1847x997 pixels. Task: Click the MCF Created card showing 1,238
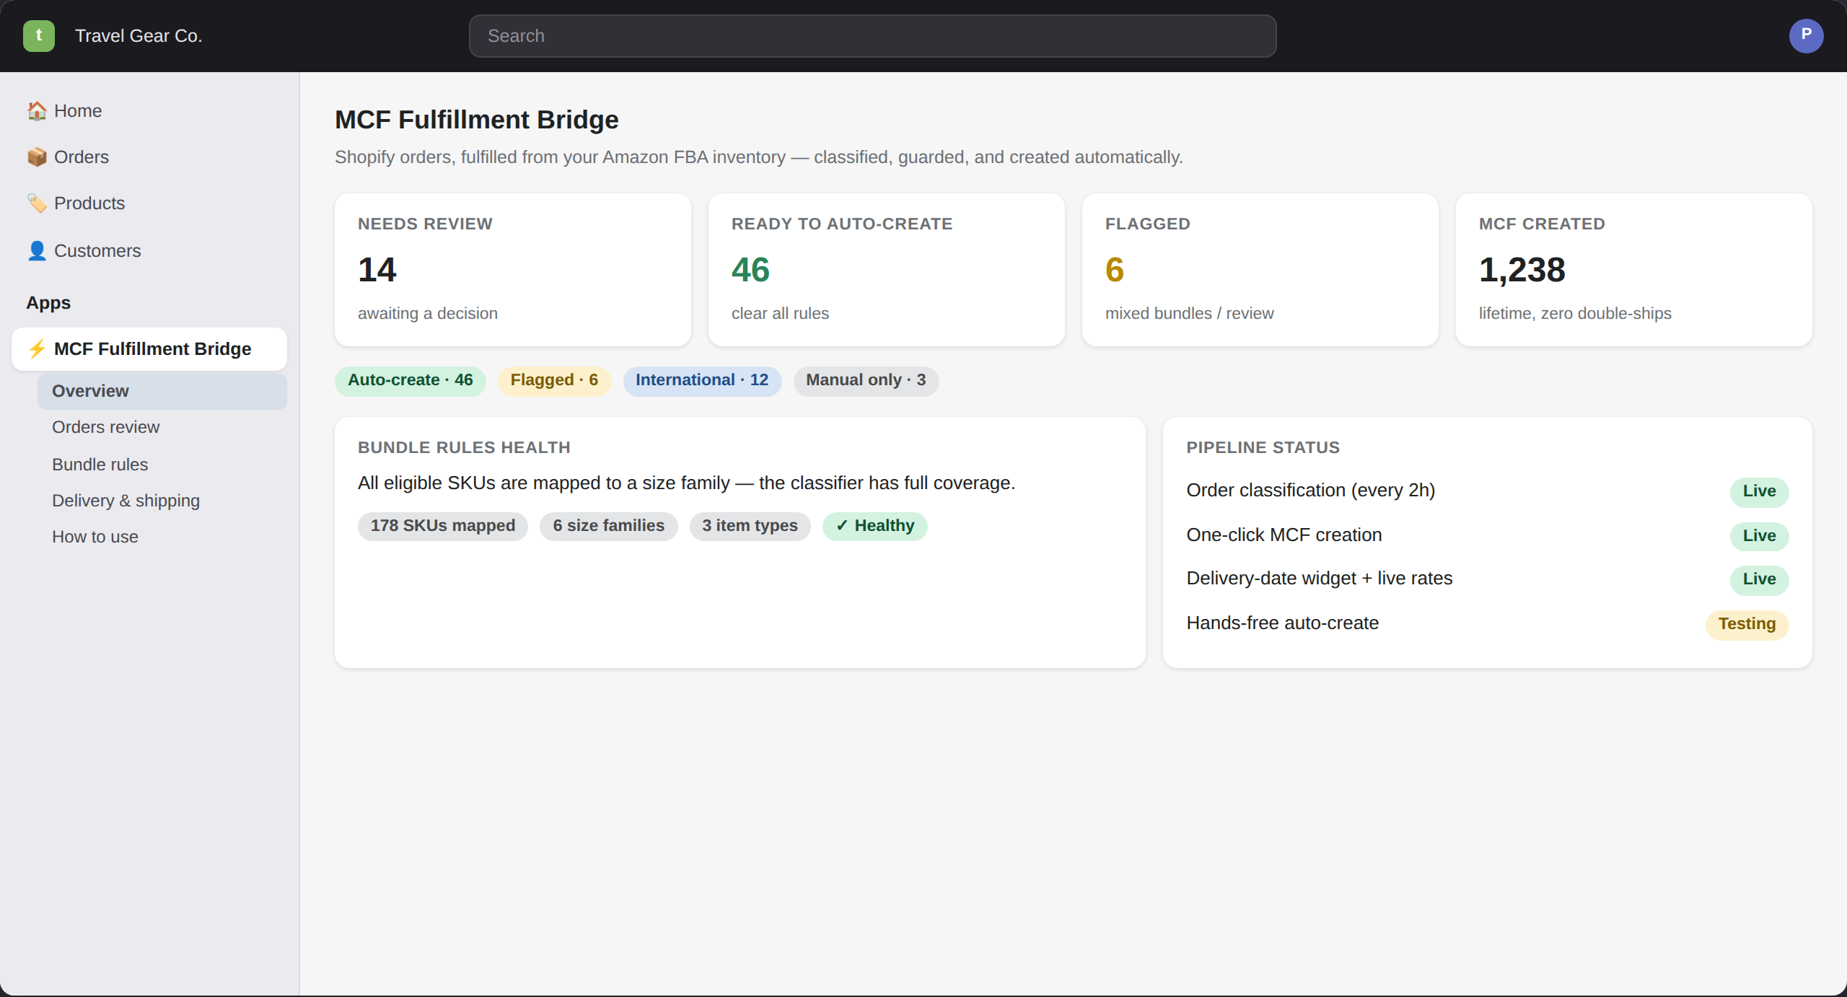coord(1634,270)
